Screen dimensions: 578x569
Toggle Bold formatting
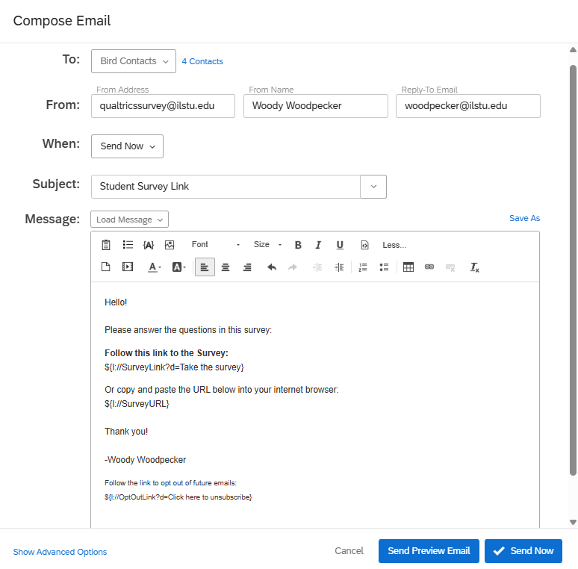tap(298, 245)
